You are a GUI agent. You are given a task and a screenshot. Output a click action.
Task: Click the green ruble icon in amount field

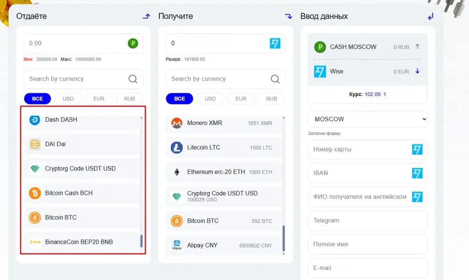pos(133,43)
